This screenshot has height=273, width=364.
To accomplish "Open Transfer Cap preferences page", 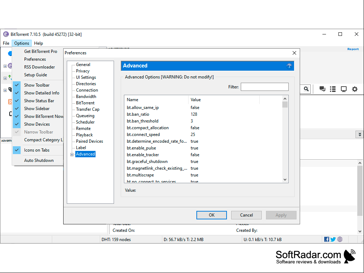I will tap(87, 109).
